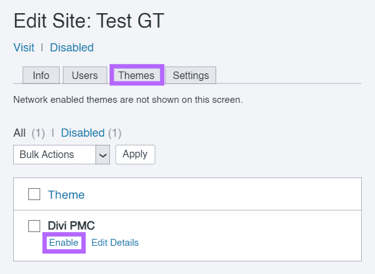
Task: Switch to the Info tab
Action: pyautogui.click(x=41, y=75)
